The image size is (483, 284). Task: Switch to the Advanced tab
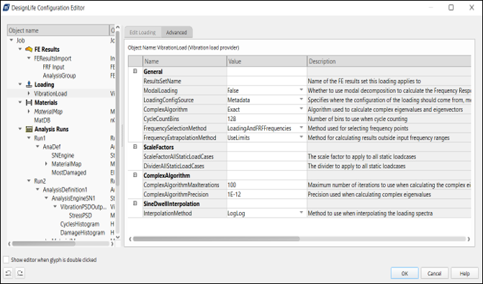point(176,32)
